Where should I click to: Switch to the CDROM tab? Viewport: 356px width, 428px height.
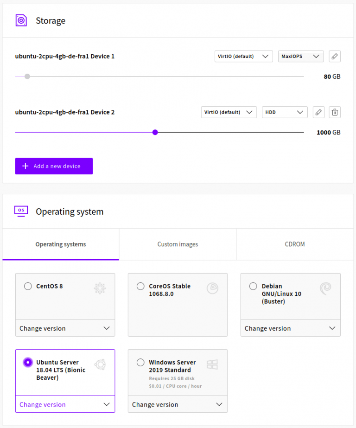click(x=295, y=244)
